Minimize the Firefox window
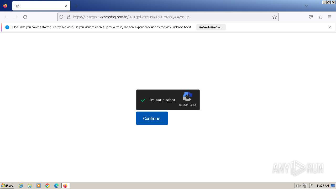The image size is (336, 189). (324, 2)
